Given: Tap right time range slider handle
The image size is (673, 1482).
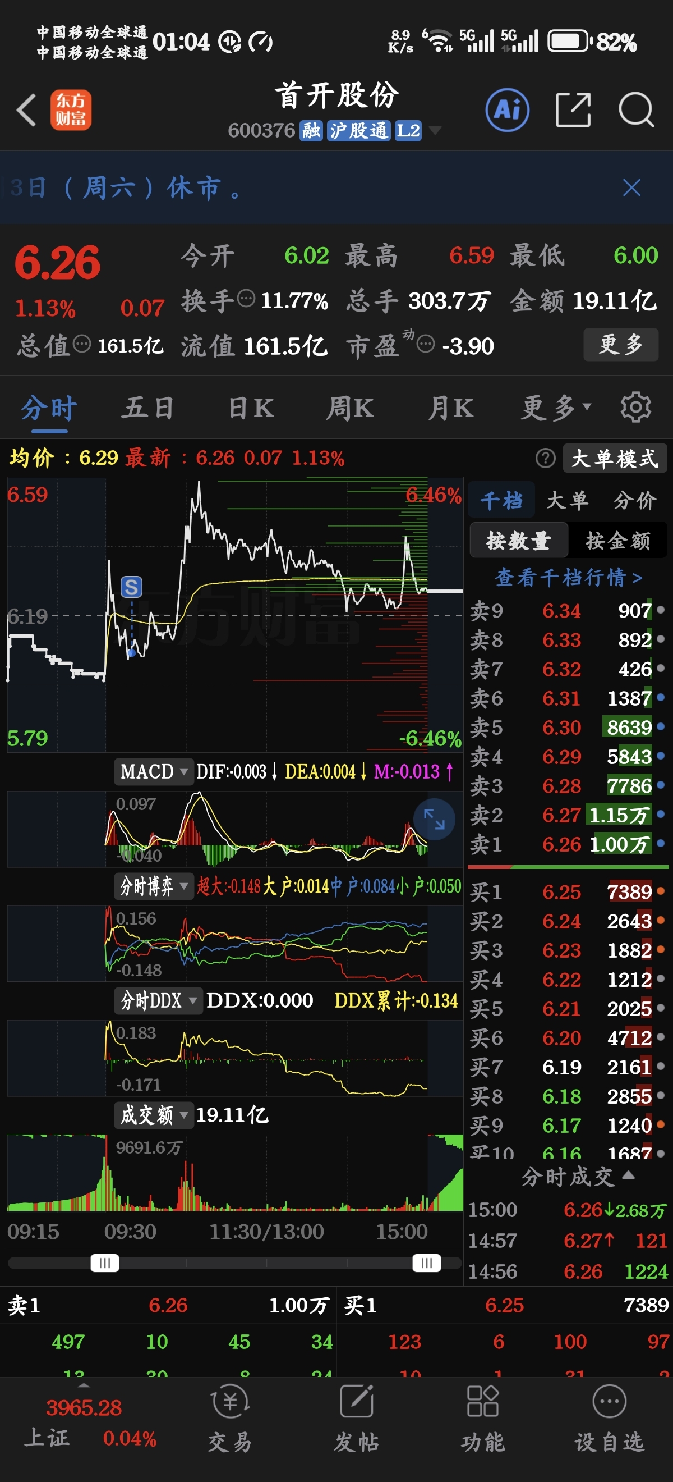Looking at the screenshot, I should [x=426, y=1263].
